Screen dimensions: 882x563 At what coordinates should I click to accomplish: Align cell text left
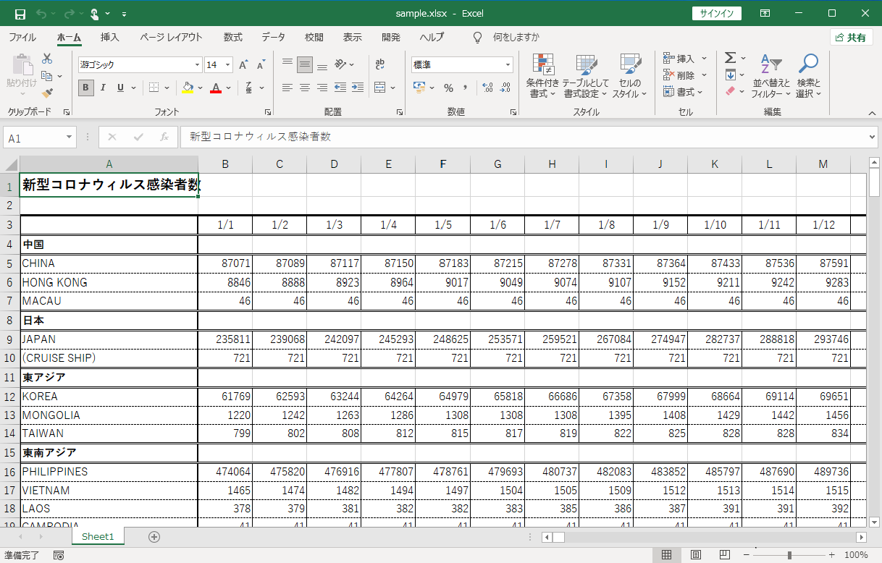[287, 88]
